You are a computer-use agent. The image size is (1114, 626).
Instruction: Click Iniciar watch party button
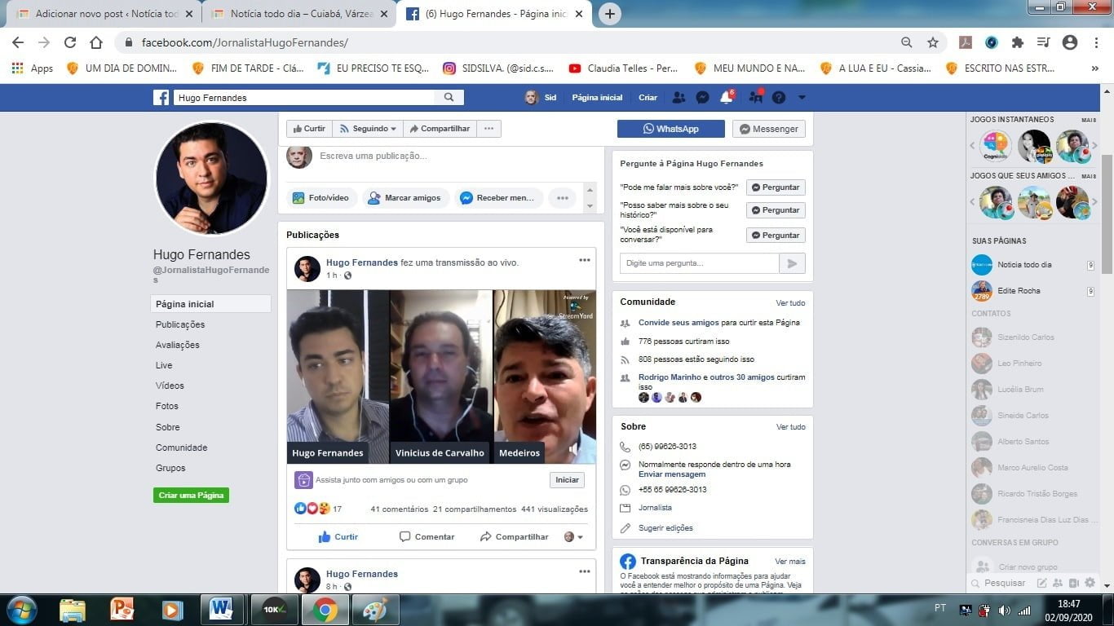coord(567,480)
